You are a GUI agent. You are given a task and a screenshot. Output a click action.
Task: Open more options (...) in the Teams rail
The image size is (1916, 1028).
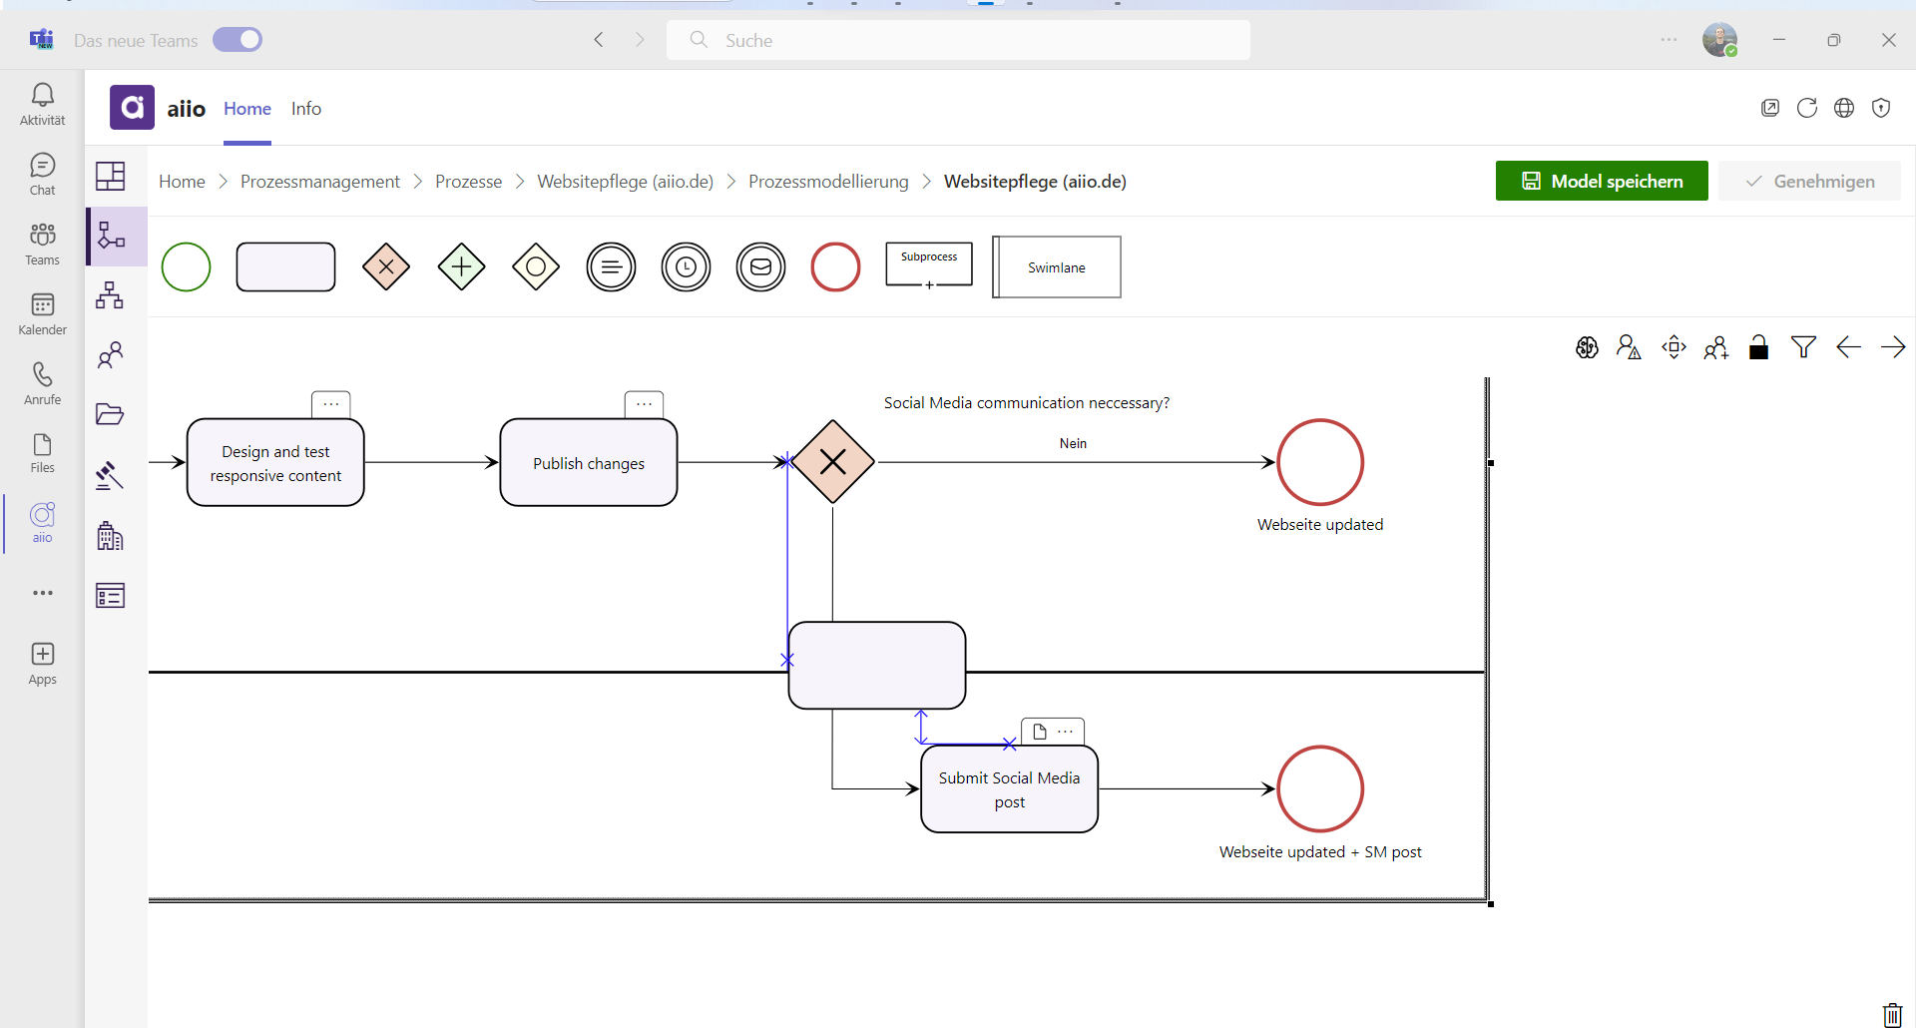(x=42, y=593)
